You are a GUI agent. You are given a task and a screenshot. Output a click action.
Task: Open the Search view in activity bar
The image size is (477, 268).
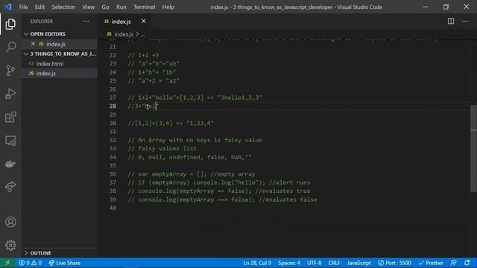[x=10, y=47]
